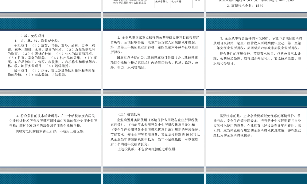The image size is (307, 184).
Task: Click the gray gap between the slide columns
Action: (101, 92)
